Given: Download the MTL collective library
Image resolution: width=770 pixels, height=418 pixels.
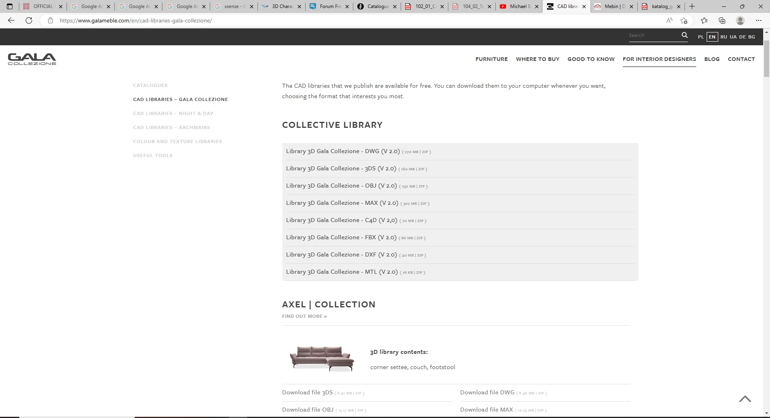Looking at the screenshot, I should [x=460, y=272].
